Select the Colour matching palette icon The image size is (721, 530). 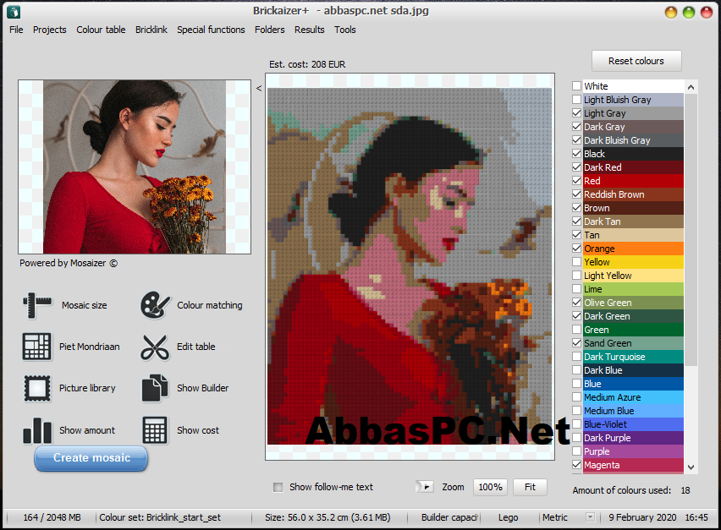(x=156, y=305)
